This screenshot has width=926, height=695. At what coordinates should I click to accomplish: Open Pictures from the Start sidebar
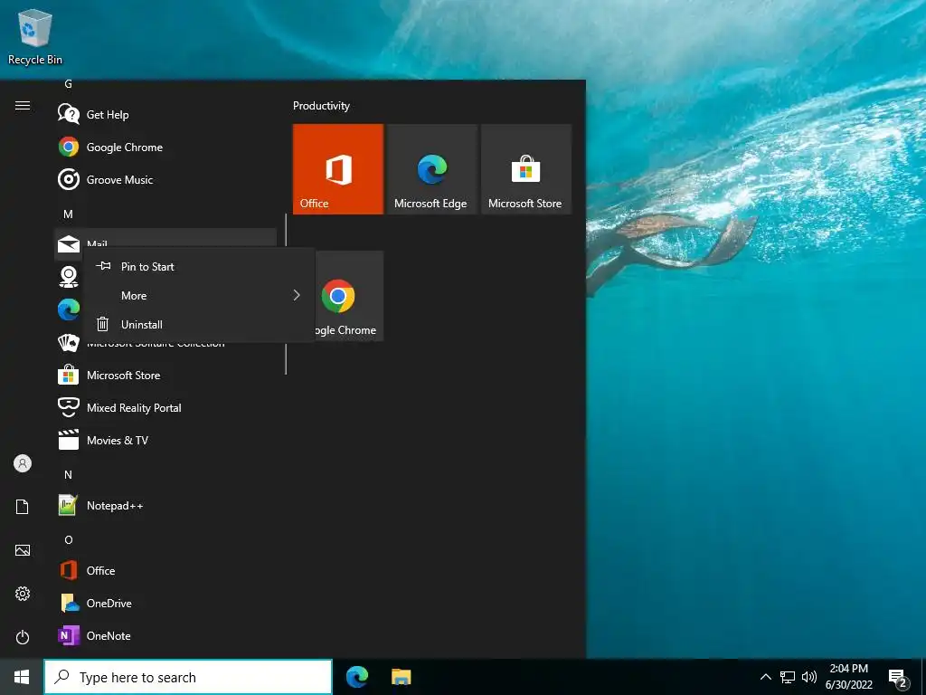coord(23,550)
